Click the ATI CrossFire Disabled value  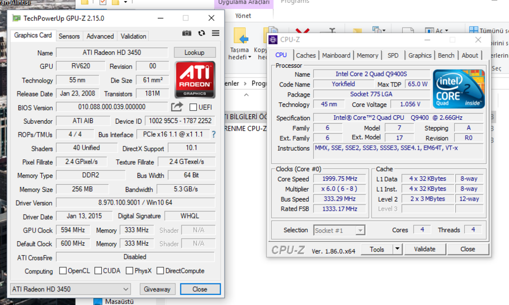(x=135, y=257)
